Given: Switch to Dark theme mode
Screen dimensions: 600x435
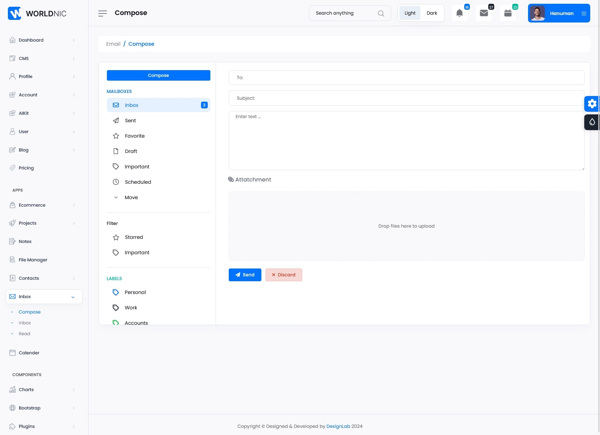Looking at the screenshot, I should (432, 13).
